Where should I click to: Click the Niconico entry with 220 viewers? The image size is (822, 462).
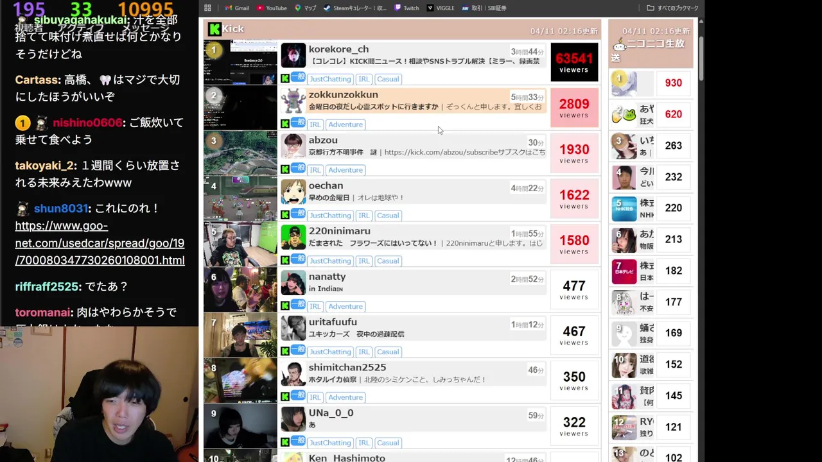pos(651,208)
